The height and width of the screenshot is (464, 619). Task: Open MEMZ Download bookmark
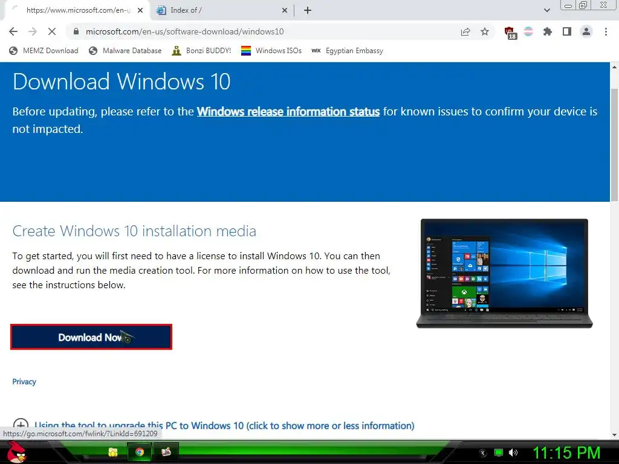point(44,51)
